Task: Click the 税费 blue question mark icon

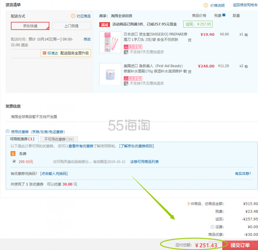Action: 224,15
